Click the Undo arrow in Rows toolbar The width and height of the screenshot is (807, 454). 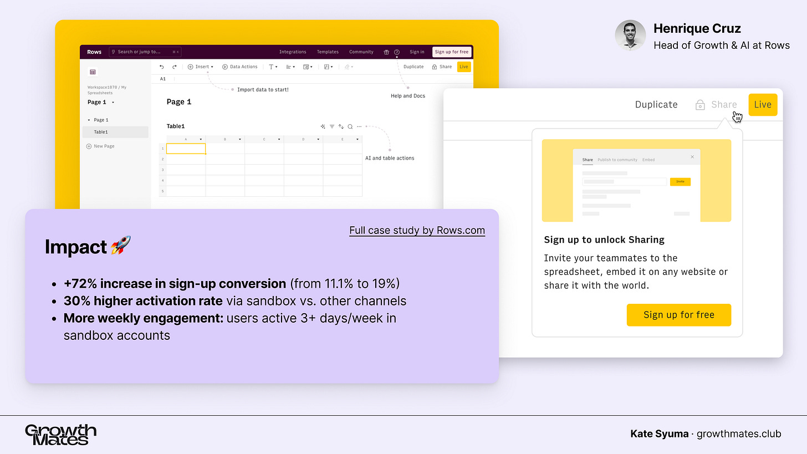tap(162, 67)
